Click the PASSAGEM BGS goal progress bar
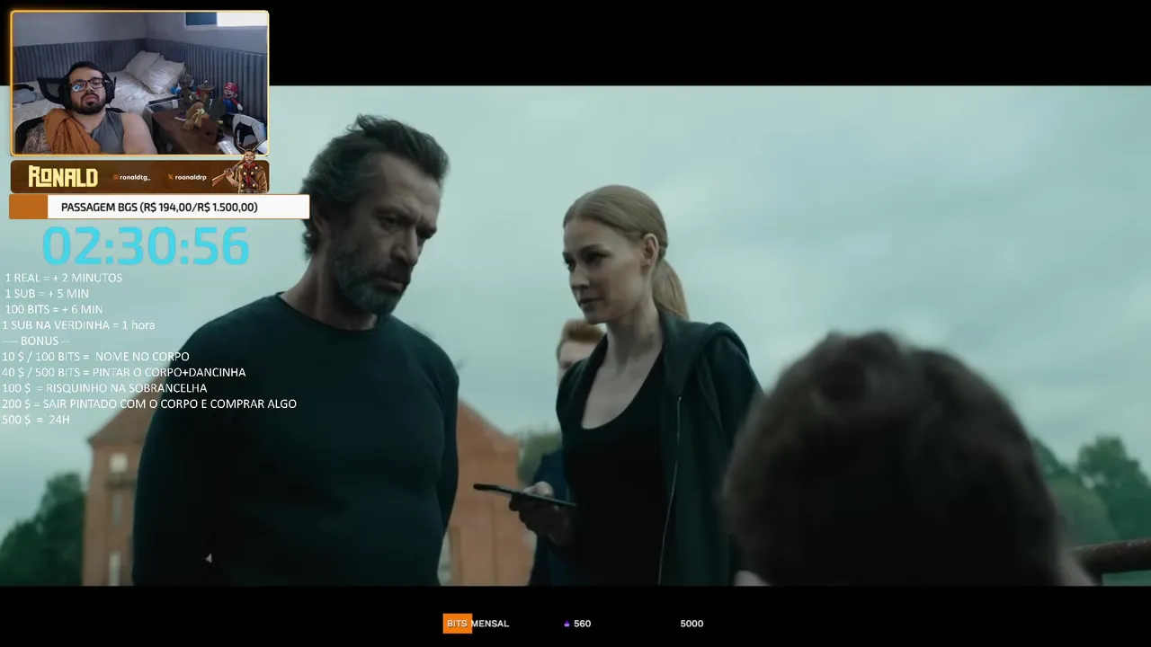This screenshot has width=1151, height=647. click(x=159, y=207)
